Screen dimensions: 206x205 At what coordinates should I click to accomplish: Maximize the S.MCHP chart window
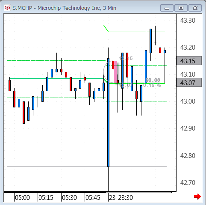coord(181,8)
